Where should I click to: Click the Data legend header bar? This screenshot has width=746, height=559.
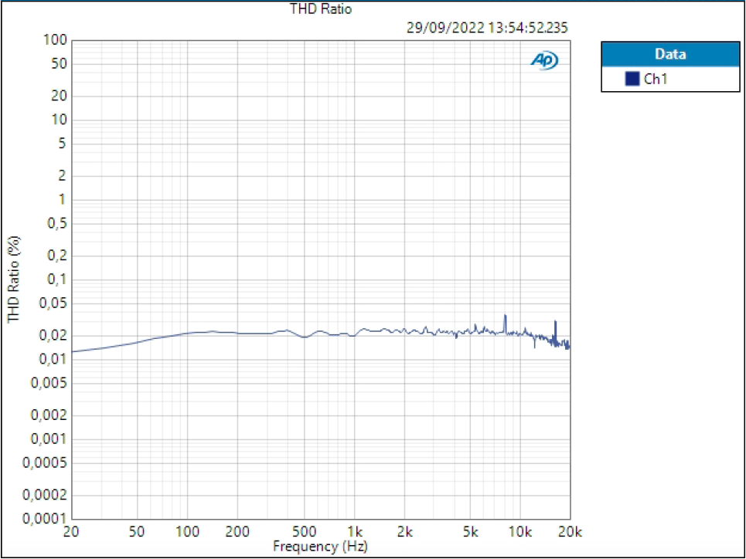pos(670,54)
